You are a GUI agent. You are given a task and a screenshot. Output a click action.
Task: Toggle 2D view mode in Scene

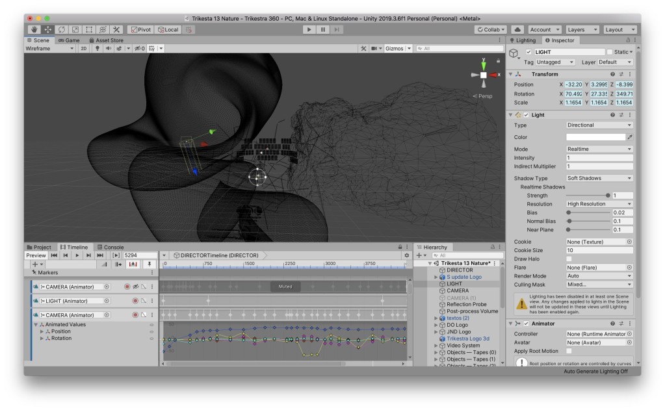click(x=84, y=49)
